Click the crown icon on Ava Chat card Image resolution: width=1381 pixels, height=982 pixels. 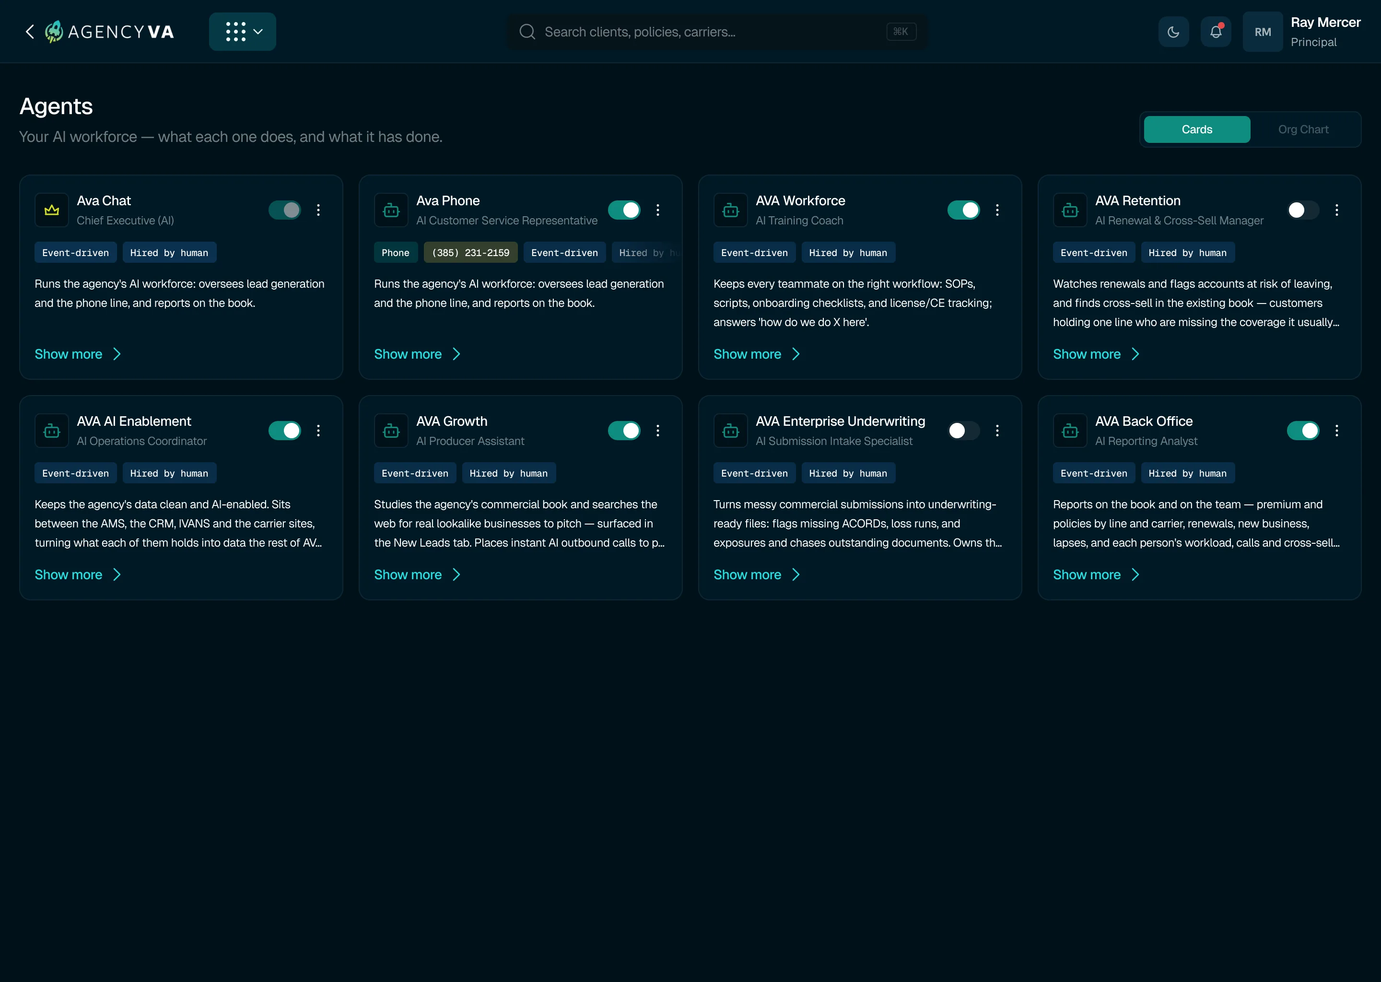pyautogui.click(x=51, y=210)
